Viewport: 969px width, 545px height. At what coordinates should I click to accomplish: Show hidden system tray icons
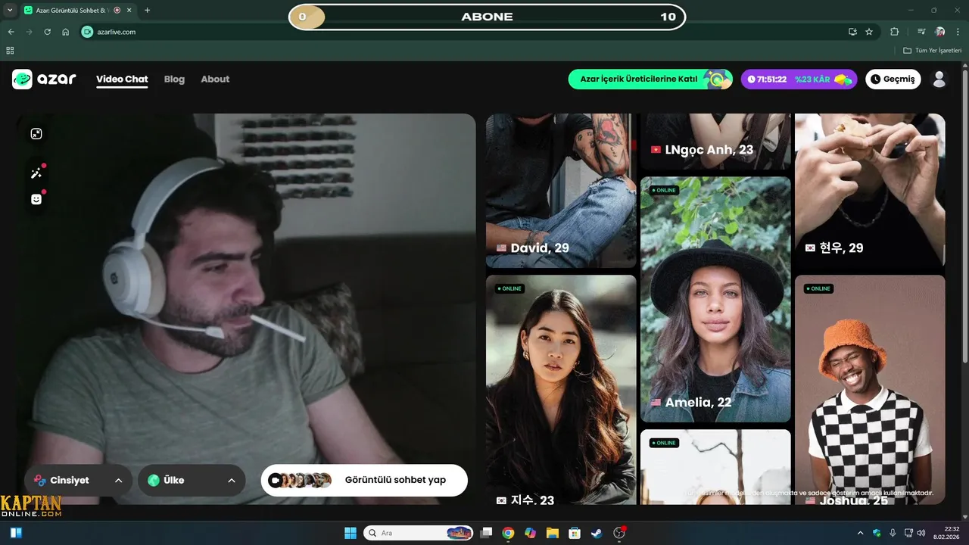(860, 533)
